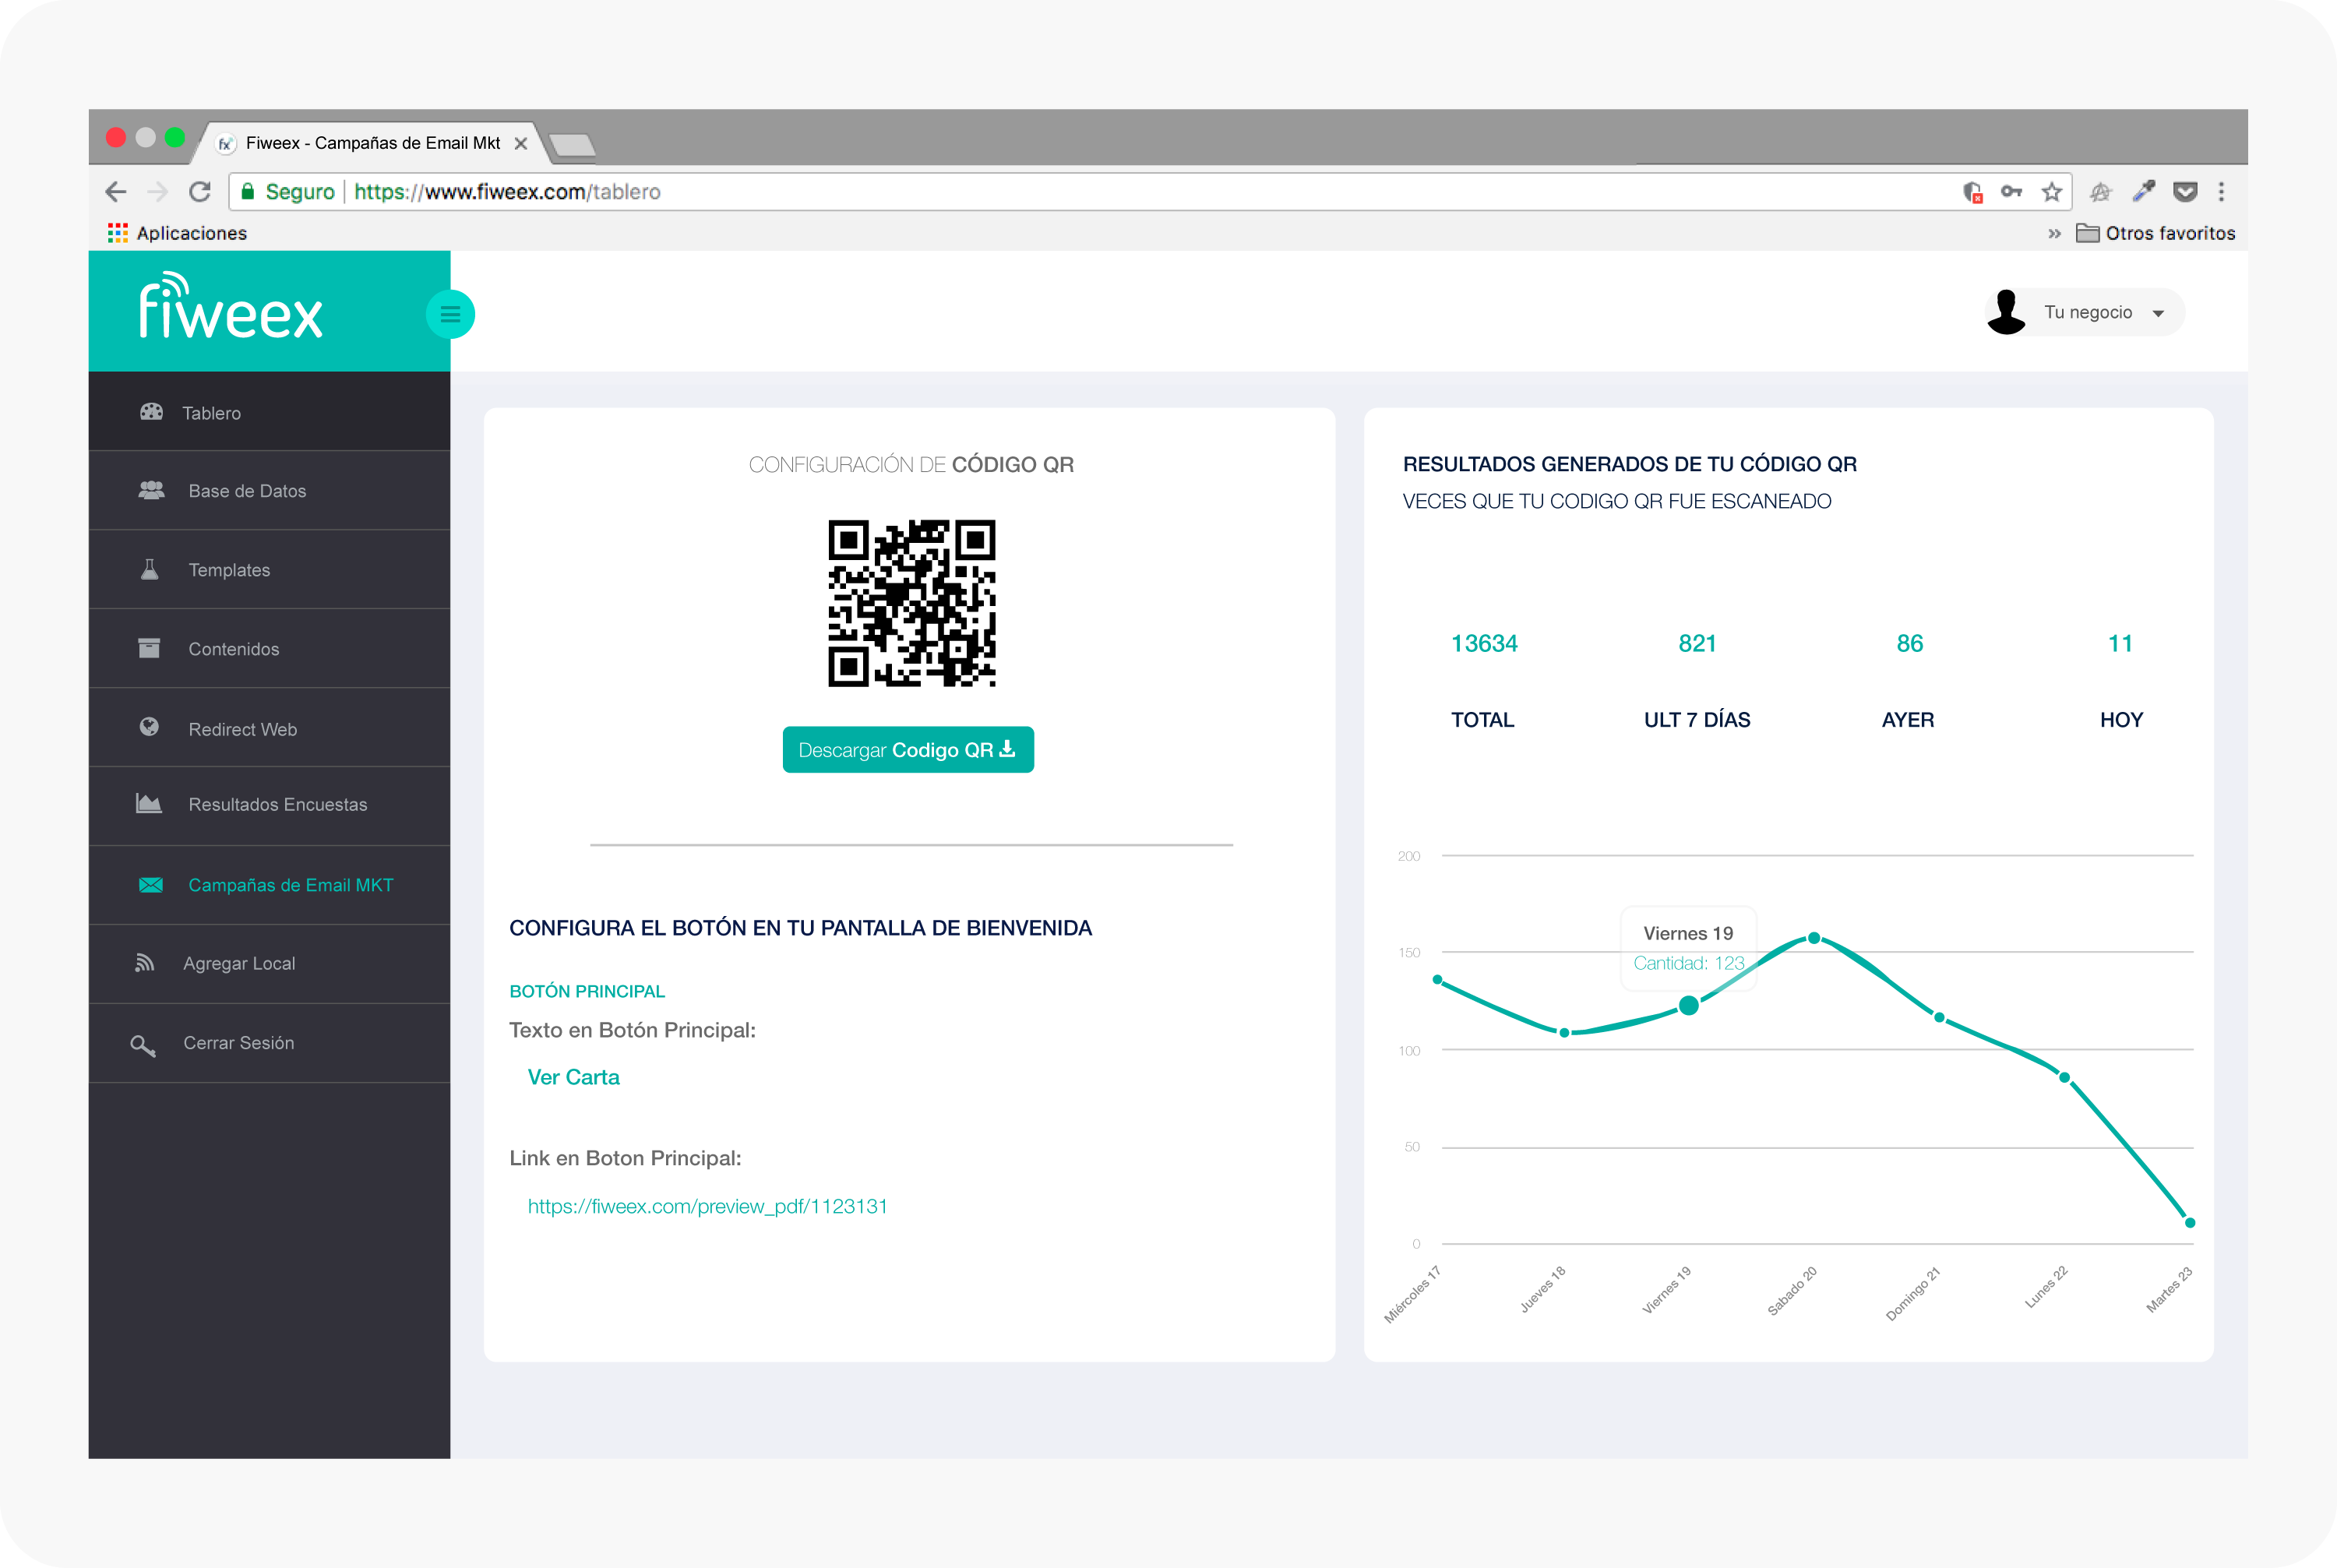Click the 821 last 7 days value
The height and width of the screenshot is (1568, 2337).
point(1697,643)
